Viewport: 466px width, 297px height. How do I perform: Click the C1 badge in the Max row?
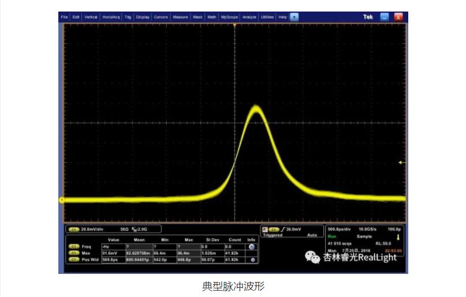click(74, 253)
